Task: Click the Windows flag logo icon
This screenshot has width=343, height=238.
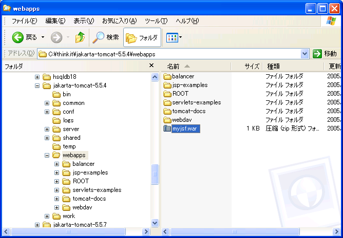Action: pyautogui.click(x=331, y=21)
